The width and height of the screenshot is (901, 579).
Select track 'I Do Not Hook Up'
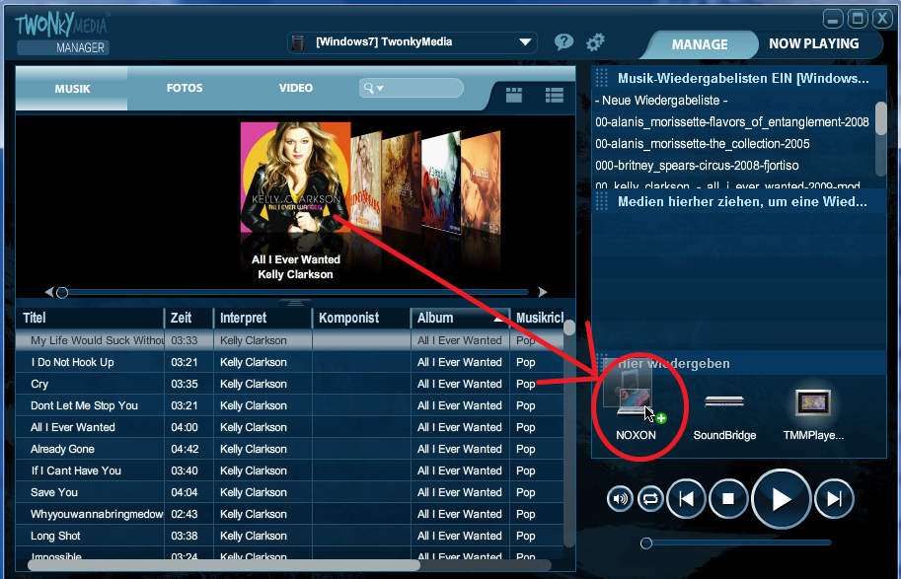(289, 362)
